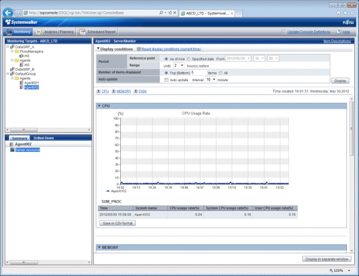Viewport: 359px width, 276px height.
Task: Click the Systemwalker logo
Action: point(22,22)
